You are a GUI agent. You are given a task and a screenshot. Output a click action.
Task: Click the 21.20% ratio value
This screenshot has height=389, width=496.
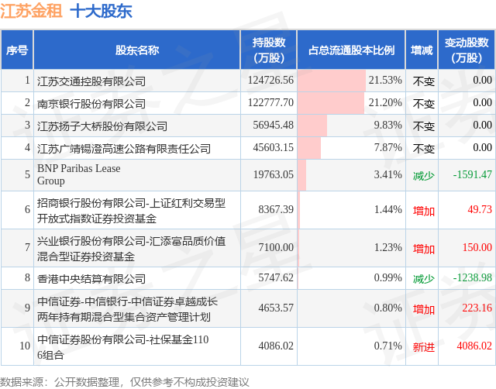pos(385,103)
